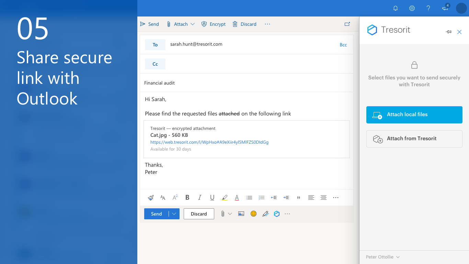Apply quote formatting
This screenshot has width=469, height=264.
pos(299,198)
